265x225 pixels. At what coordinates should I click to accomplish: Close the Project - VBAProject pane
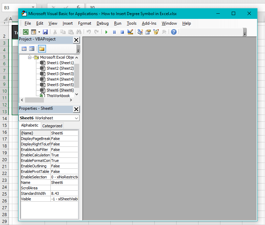coord(76,40)
